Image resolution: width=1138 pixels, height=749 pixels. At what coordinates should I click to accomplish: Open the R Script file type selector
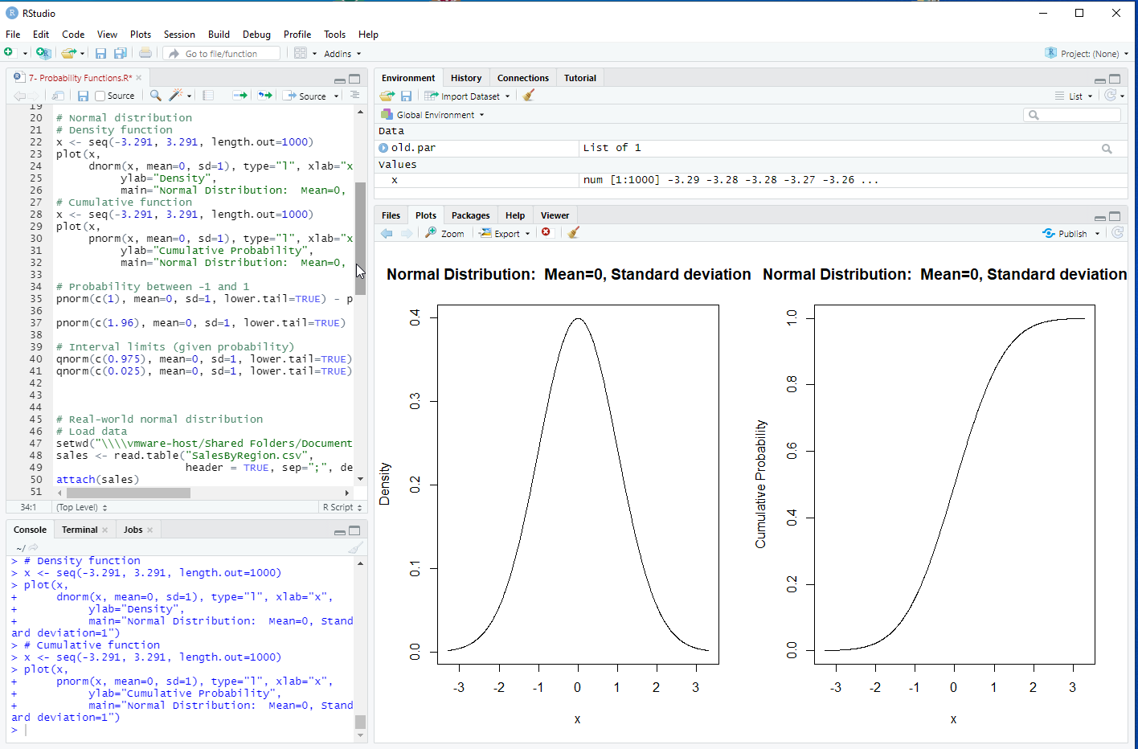[x=342, y=507]
